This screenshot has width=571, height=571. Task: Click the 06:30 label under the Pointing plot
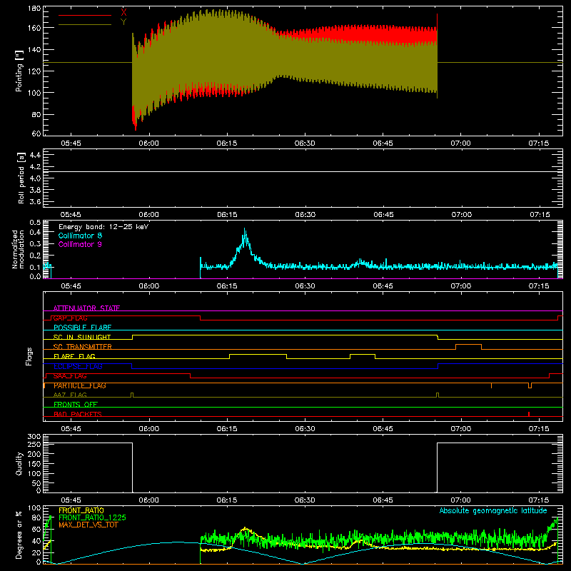tap(305, 143)
